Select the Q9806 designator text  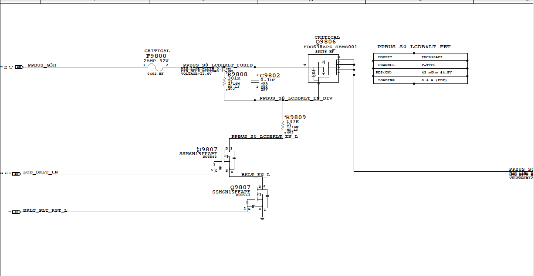(x=326, y=42)
